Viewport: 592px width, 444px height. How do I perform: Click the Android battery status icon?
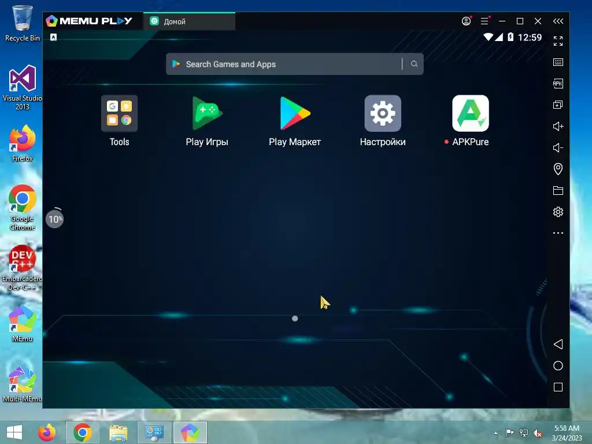coord(510,37)
